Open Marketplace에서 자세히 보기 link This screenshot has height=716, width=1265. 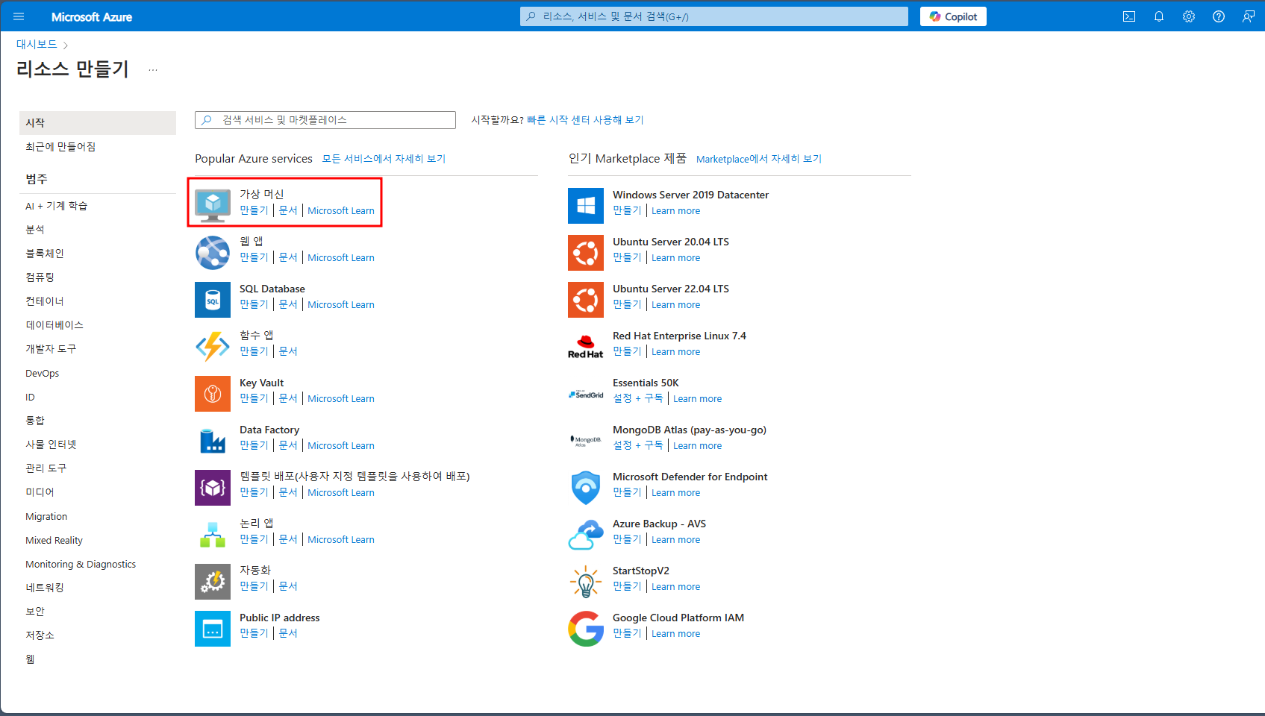(759, 159)
